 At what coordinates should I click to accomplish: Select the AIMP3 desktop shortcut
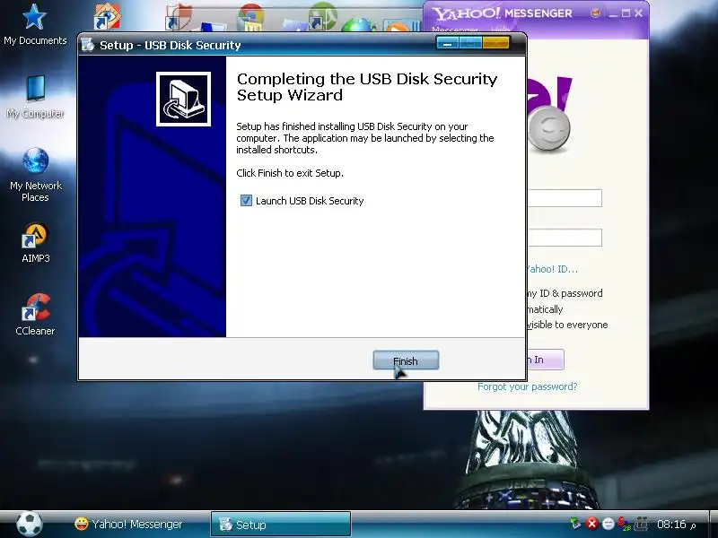35,243
